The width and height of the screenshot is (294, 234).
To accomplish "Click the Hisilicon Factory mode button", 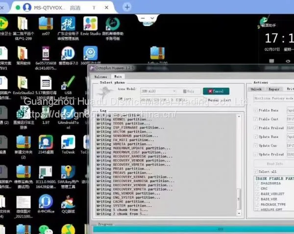I will 274,98.
